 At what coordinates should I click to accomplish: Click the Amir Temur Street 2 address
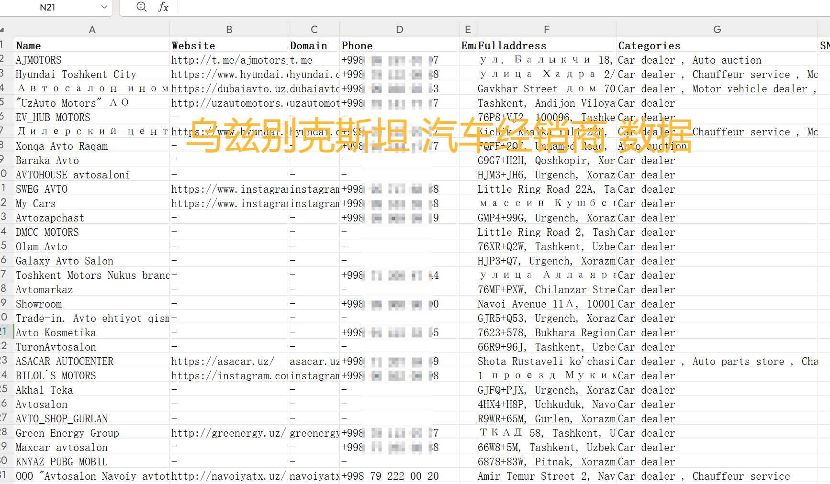546,476
